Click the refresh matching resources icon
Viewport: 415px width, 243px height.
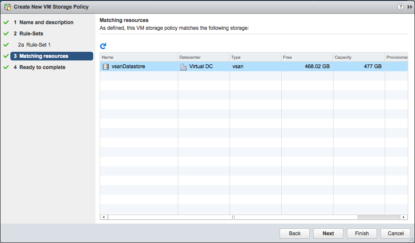tap(103, 46)
